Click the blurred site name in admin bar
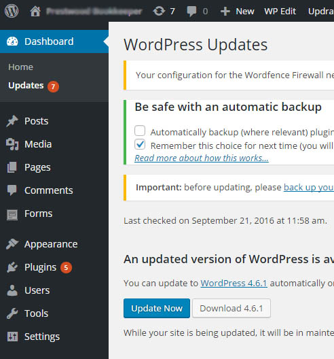334x359 pixels. pyautogui.click(x=94, y=11)
